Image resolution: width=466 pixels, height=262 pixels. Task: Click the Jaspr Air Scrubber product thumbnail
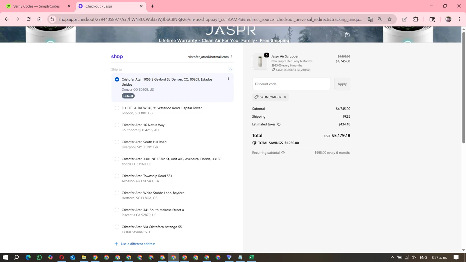click(x=260, y=61)
